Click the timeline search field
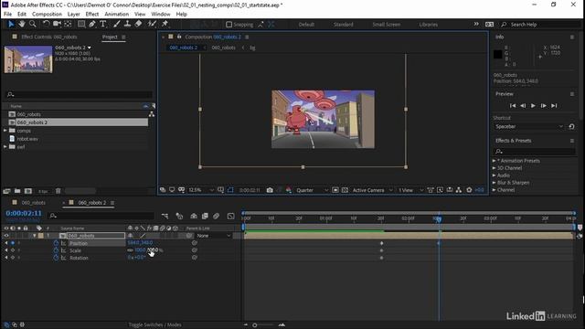Image resolution: width=585 pixels, height=329 pixels. click(101, 216)
